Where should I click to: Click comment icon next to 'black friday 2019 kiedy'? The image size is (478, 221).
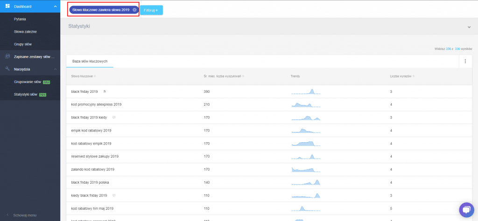114,117
